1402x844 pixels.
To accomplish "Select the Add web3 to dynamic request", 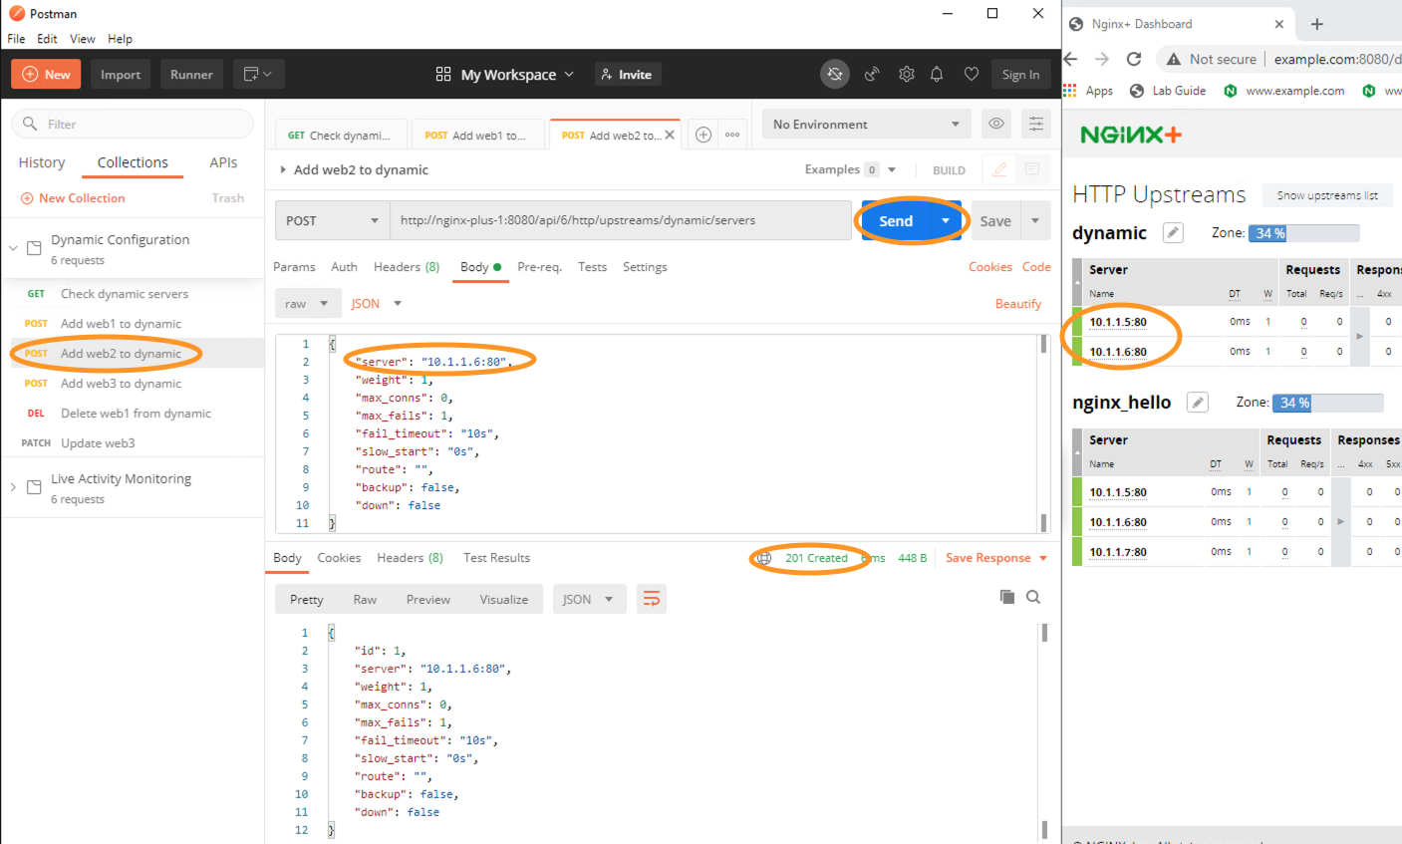I will tap(133, 384).
